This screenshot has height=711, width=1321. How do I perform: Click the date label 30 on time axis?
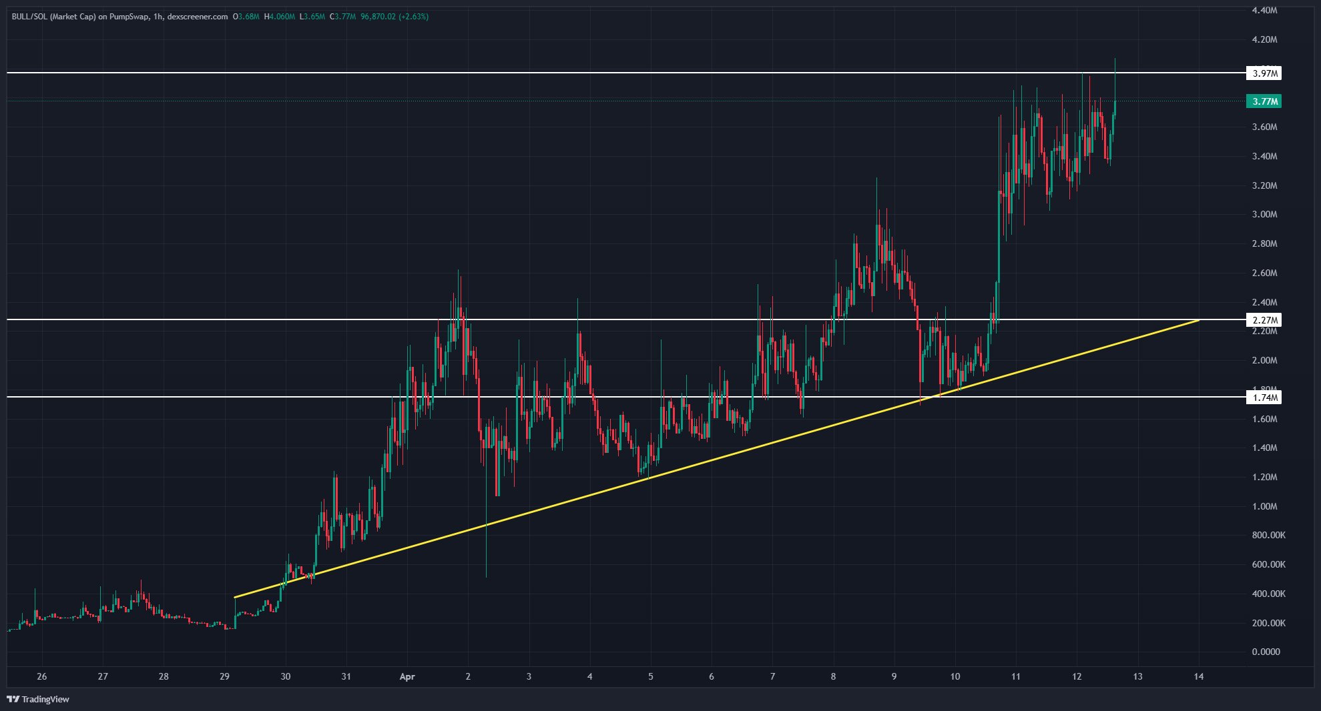coord(286,676)
